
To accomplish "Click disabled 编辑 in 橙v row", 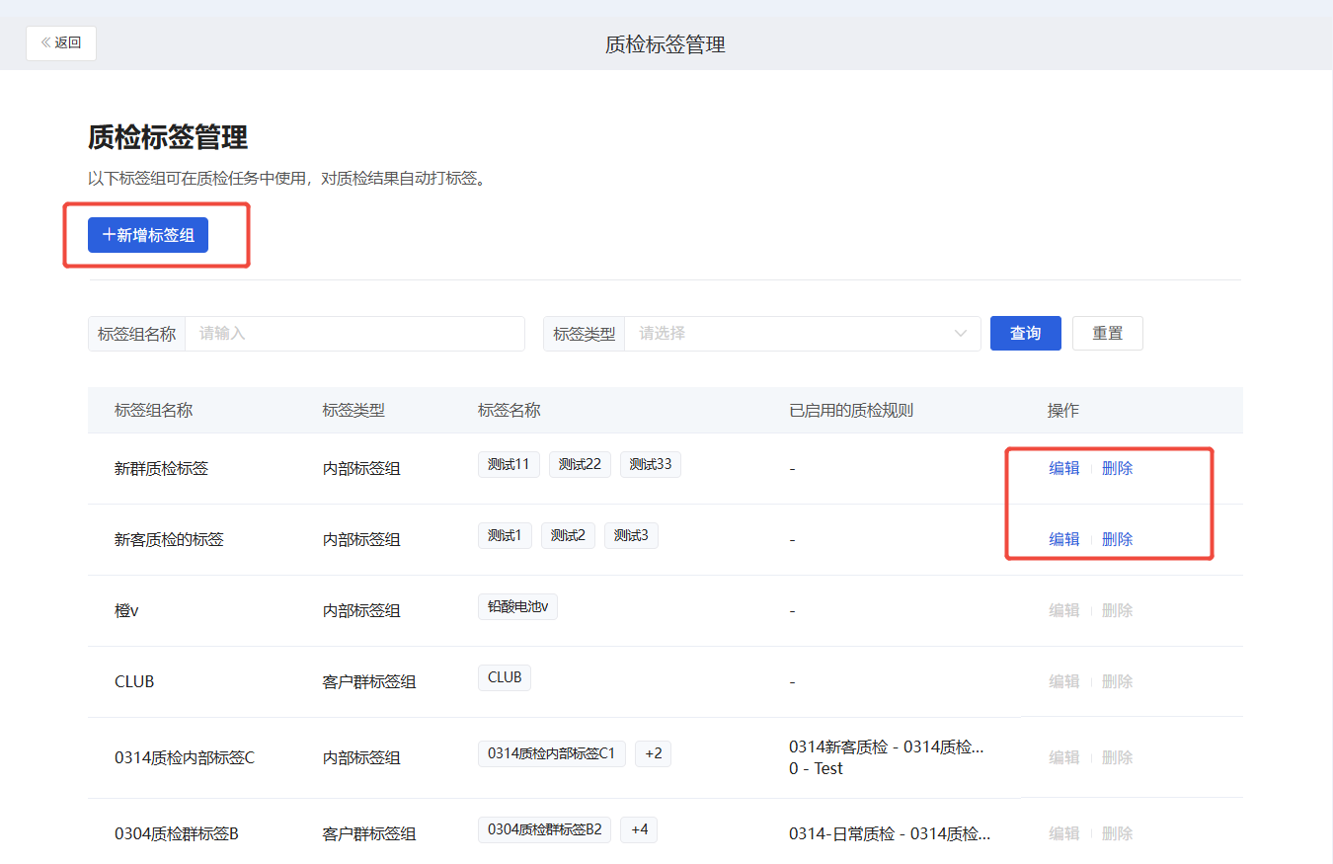I will click(x=1063, y=610).
